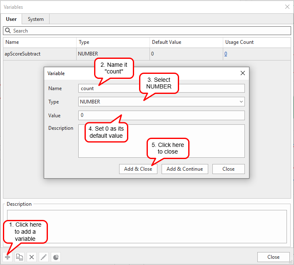Screen dimensions: 294x265
Task: Click the Add & Continue button
Action: (x=185, y=169)
